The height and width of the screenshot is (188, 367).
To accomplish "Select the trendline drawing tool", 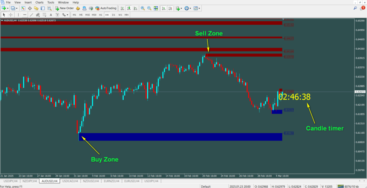I will tap(32, 15).
